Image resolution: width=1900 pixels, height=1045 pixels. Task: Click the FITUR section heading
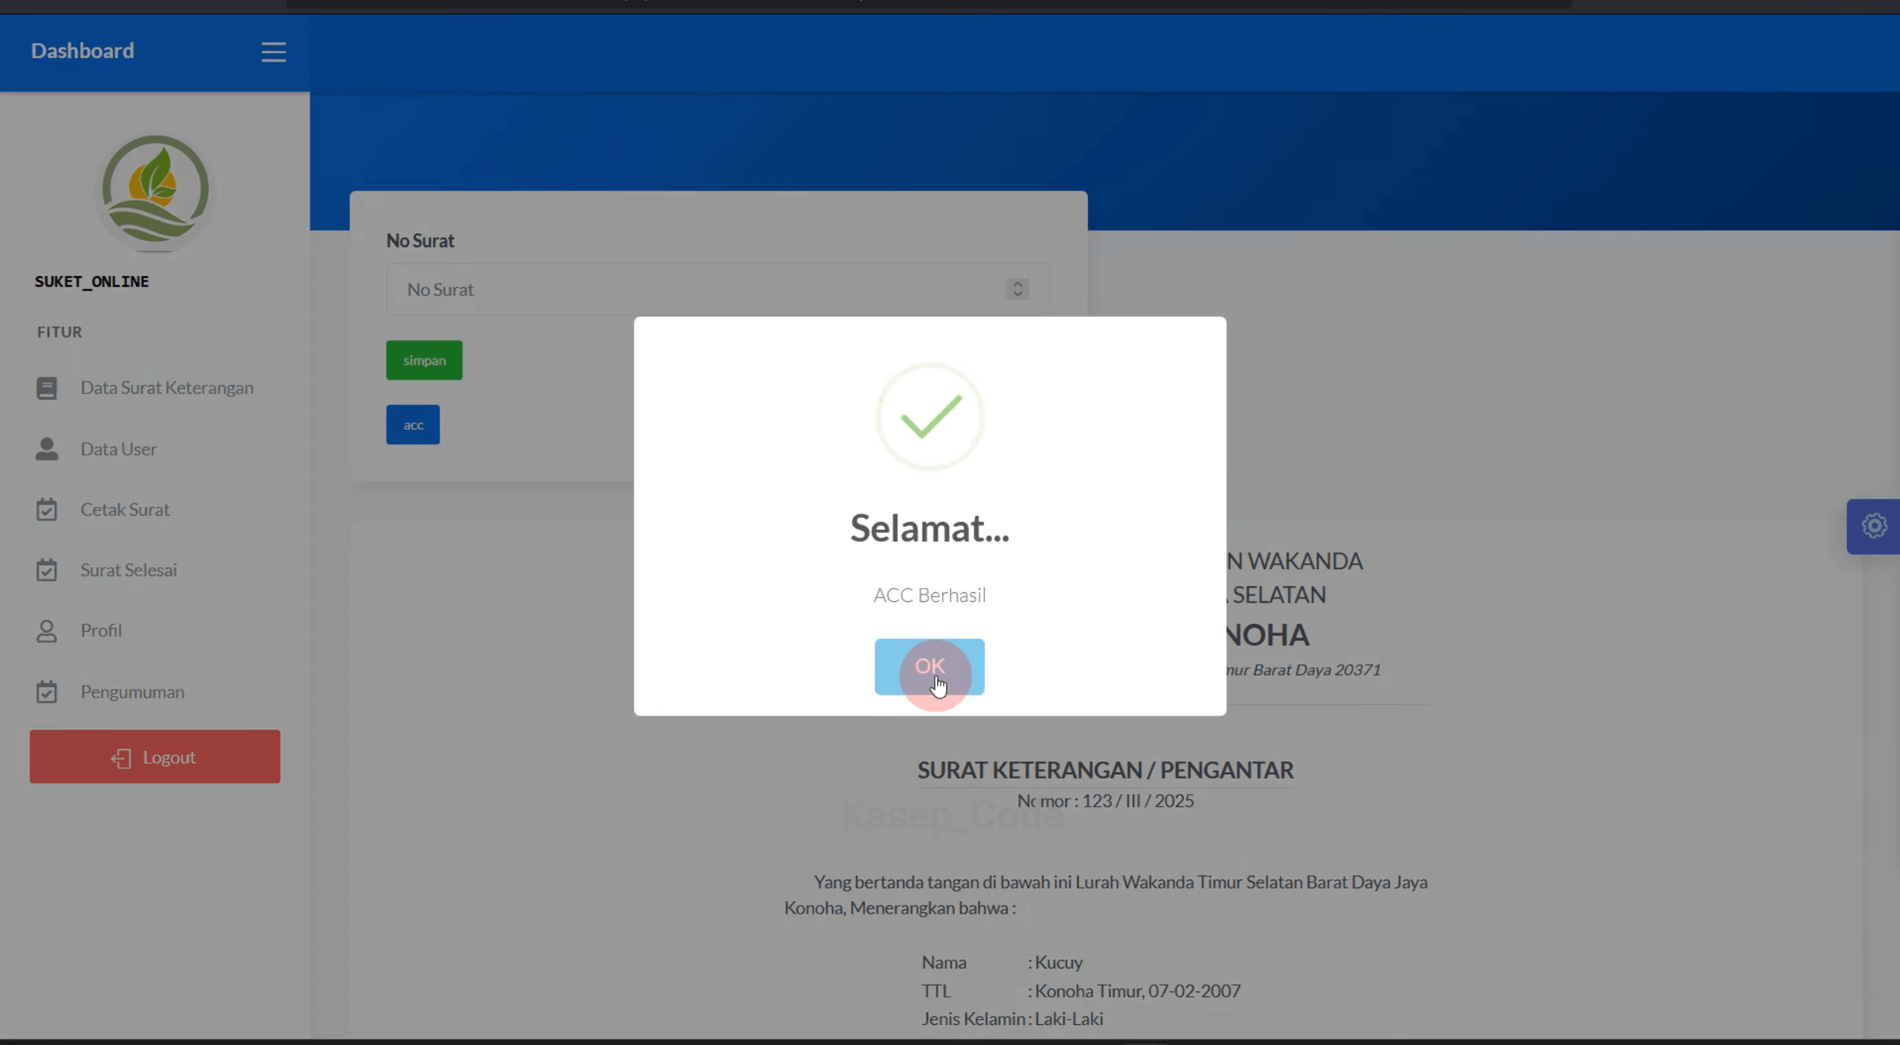point(60,332)
